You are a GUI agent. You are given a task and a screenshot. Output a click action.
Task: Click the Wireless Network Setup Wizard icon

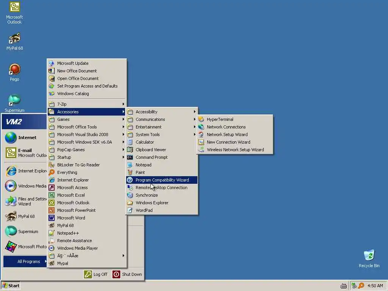point(201,150)
